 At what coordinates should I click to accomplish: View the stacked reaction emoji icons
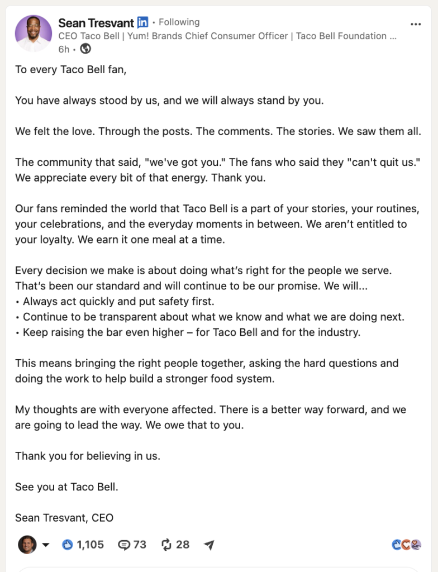[x=407, y=545]
